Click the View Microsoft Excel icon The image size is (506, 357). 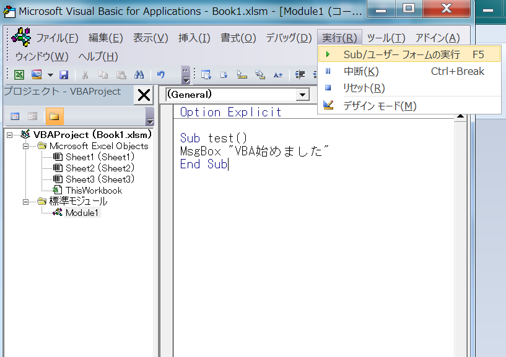[19, 74]
